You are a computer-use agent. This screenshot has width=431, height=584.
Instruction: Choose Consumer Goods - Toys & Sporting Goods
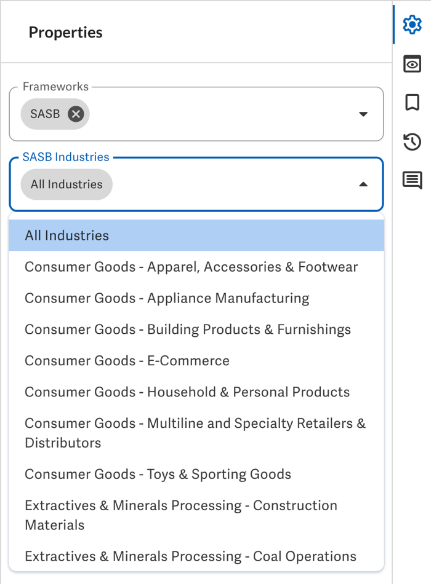coord(196,474)
